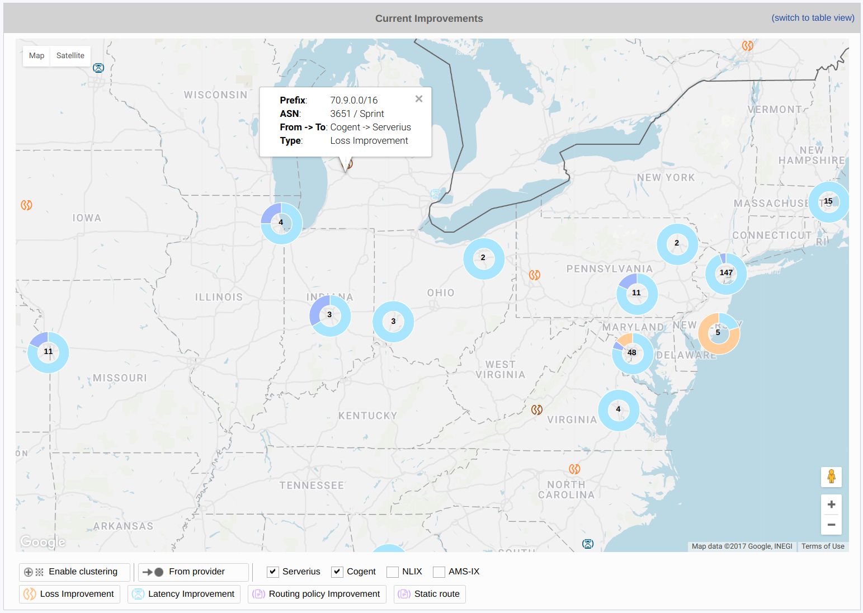Toggle Latency Improvement filter
Screen dimensions: 863x613
(184, 594)
